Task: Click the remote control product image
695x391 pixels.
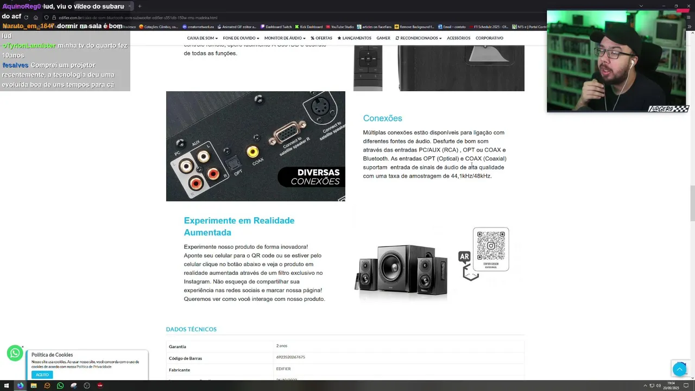Action: coord(368,68)
